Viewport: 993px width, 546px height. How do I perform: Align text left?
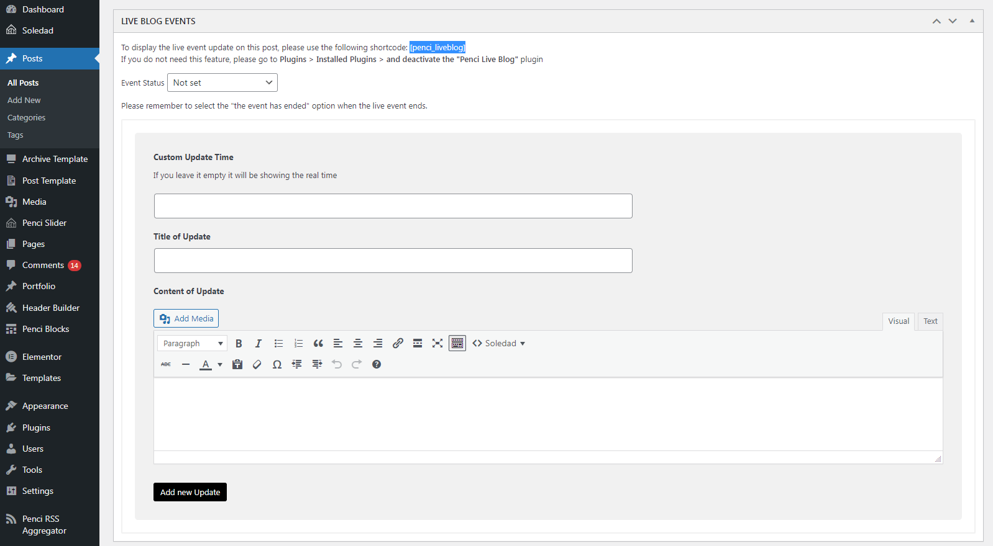coord(338,343)
